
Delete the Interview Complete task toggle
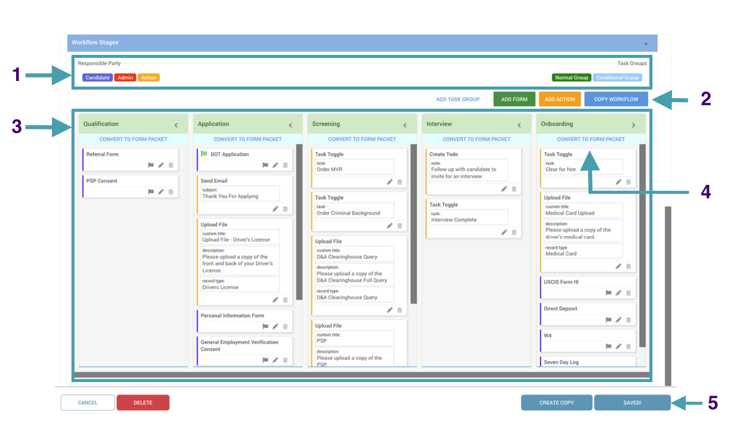click(514, 232)
